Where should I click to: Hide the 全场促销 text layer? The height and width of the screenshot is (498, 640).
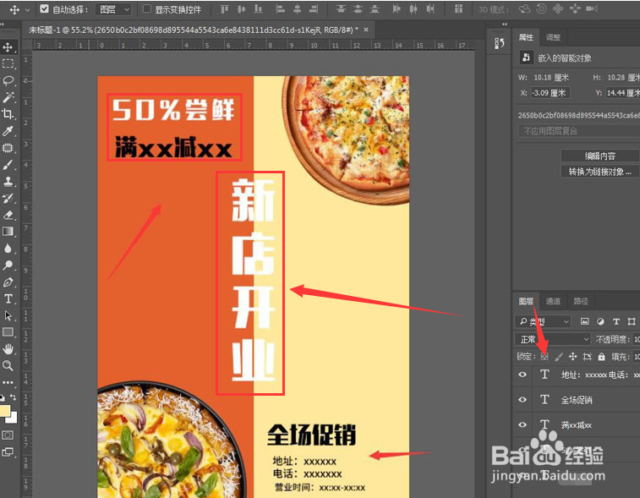coord(522,400)
